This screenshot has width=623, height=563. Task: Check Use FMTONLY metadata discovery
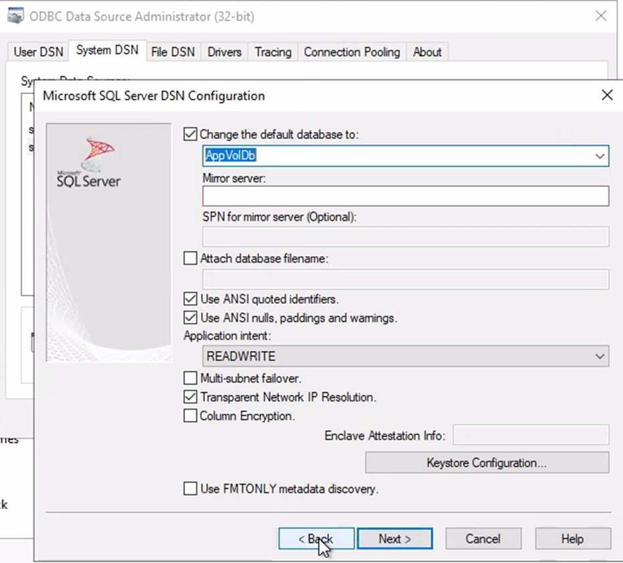pos(190,489)
